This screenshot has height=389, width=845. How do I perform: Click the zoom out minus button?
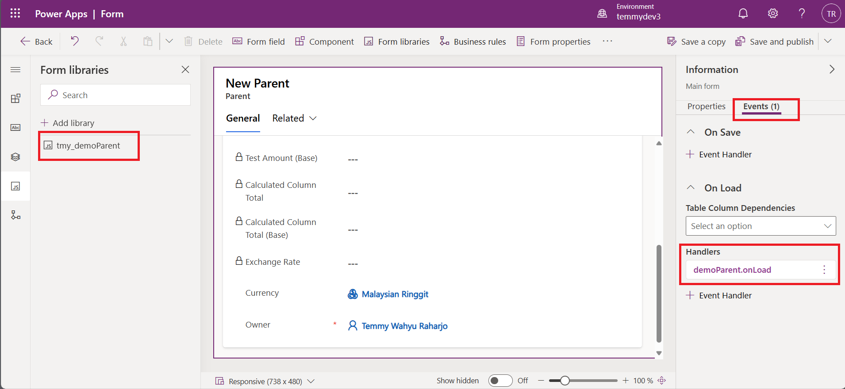pyautogui.click(x=541, y=381)
